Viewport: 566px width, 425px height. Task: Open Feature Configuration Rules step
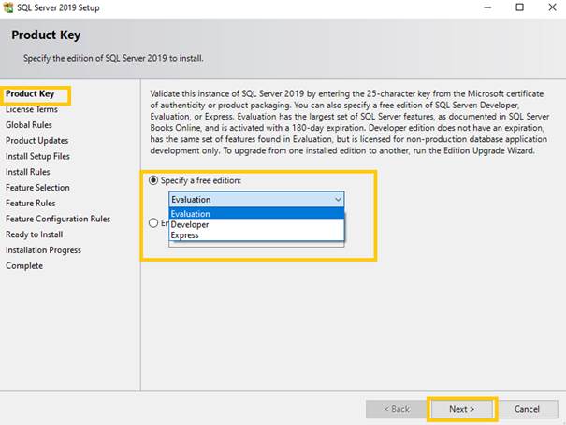(57, 219)
